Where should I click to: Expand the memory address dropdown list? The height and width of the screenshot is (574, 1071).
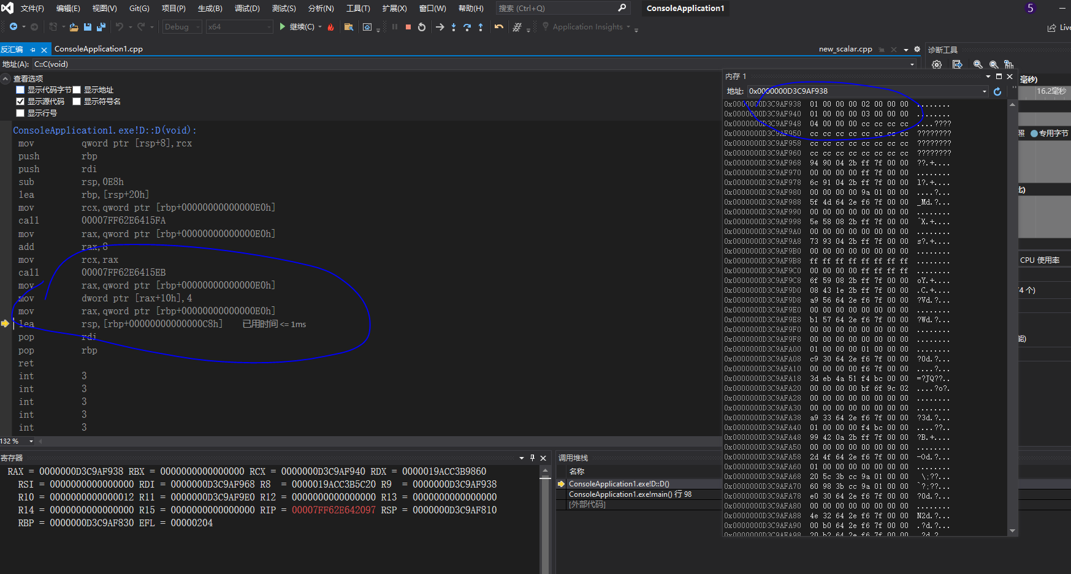point(985,91)
